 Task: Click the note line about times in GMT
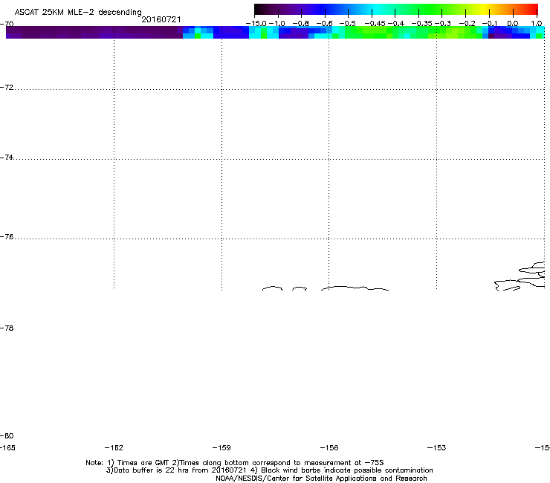pos(235,463)
